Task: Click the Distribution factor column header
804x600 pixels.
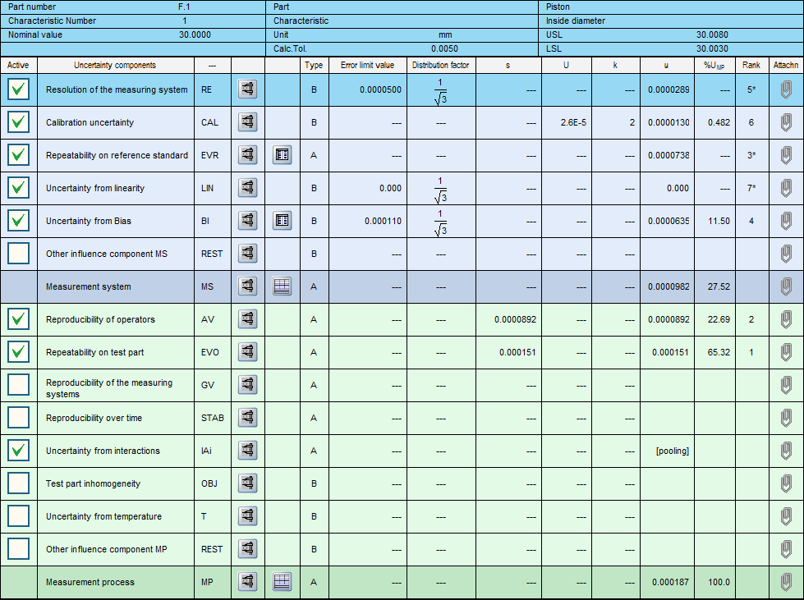Action: coord(441,65)
